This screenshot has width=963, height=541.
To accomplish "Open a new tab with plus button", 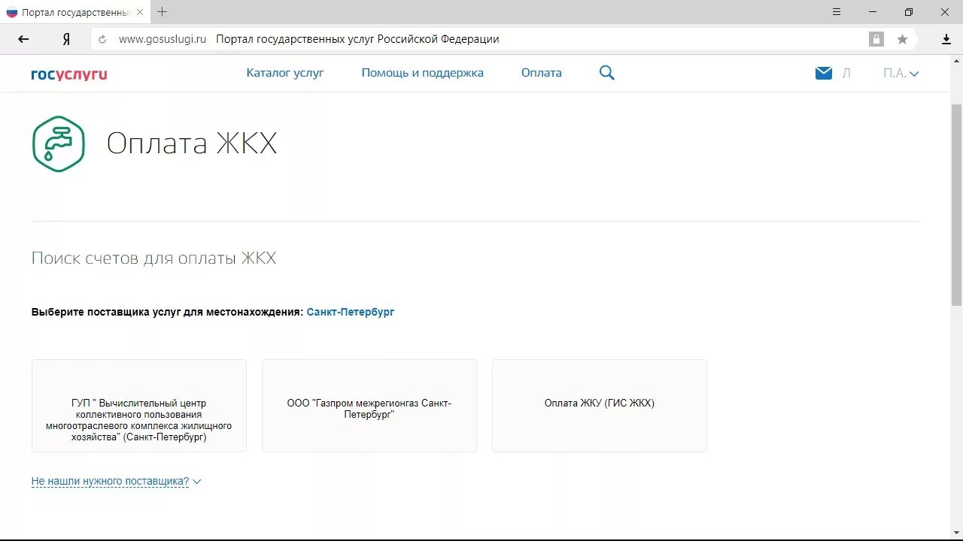I will [x=163, y=12].
